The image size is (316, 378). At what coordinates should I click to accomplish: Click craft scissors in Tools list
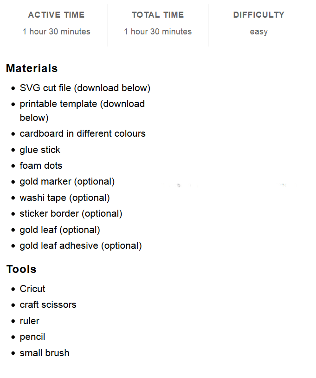point(48,305)
